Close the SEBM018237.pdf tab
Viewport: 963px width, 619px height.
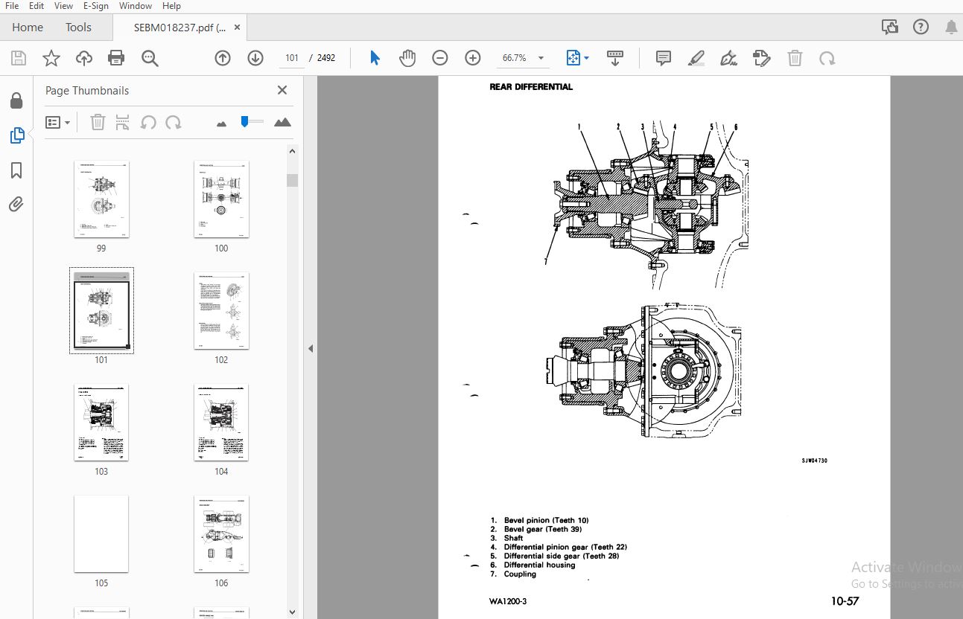(x=237, y=28)
